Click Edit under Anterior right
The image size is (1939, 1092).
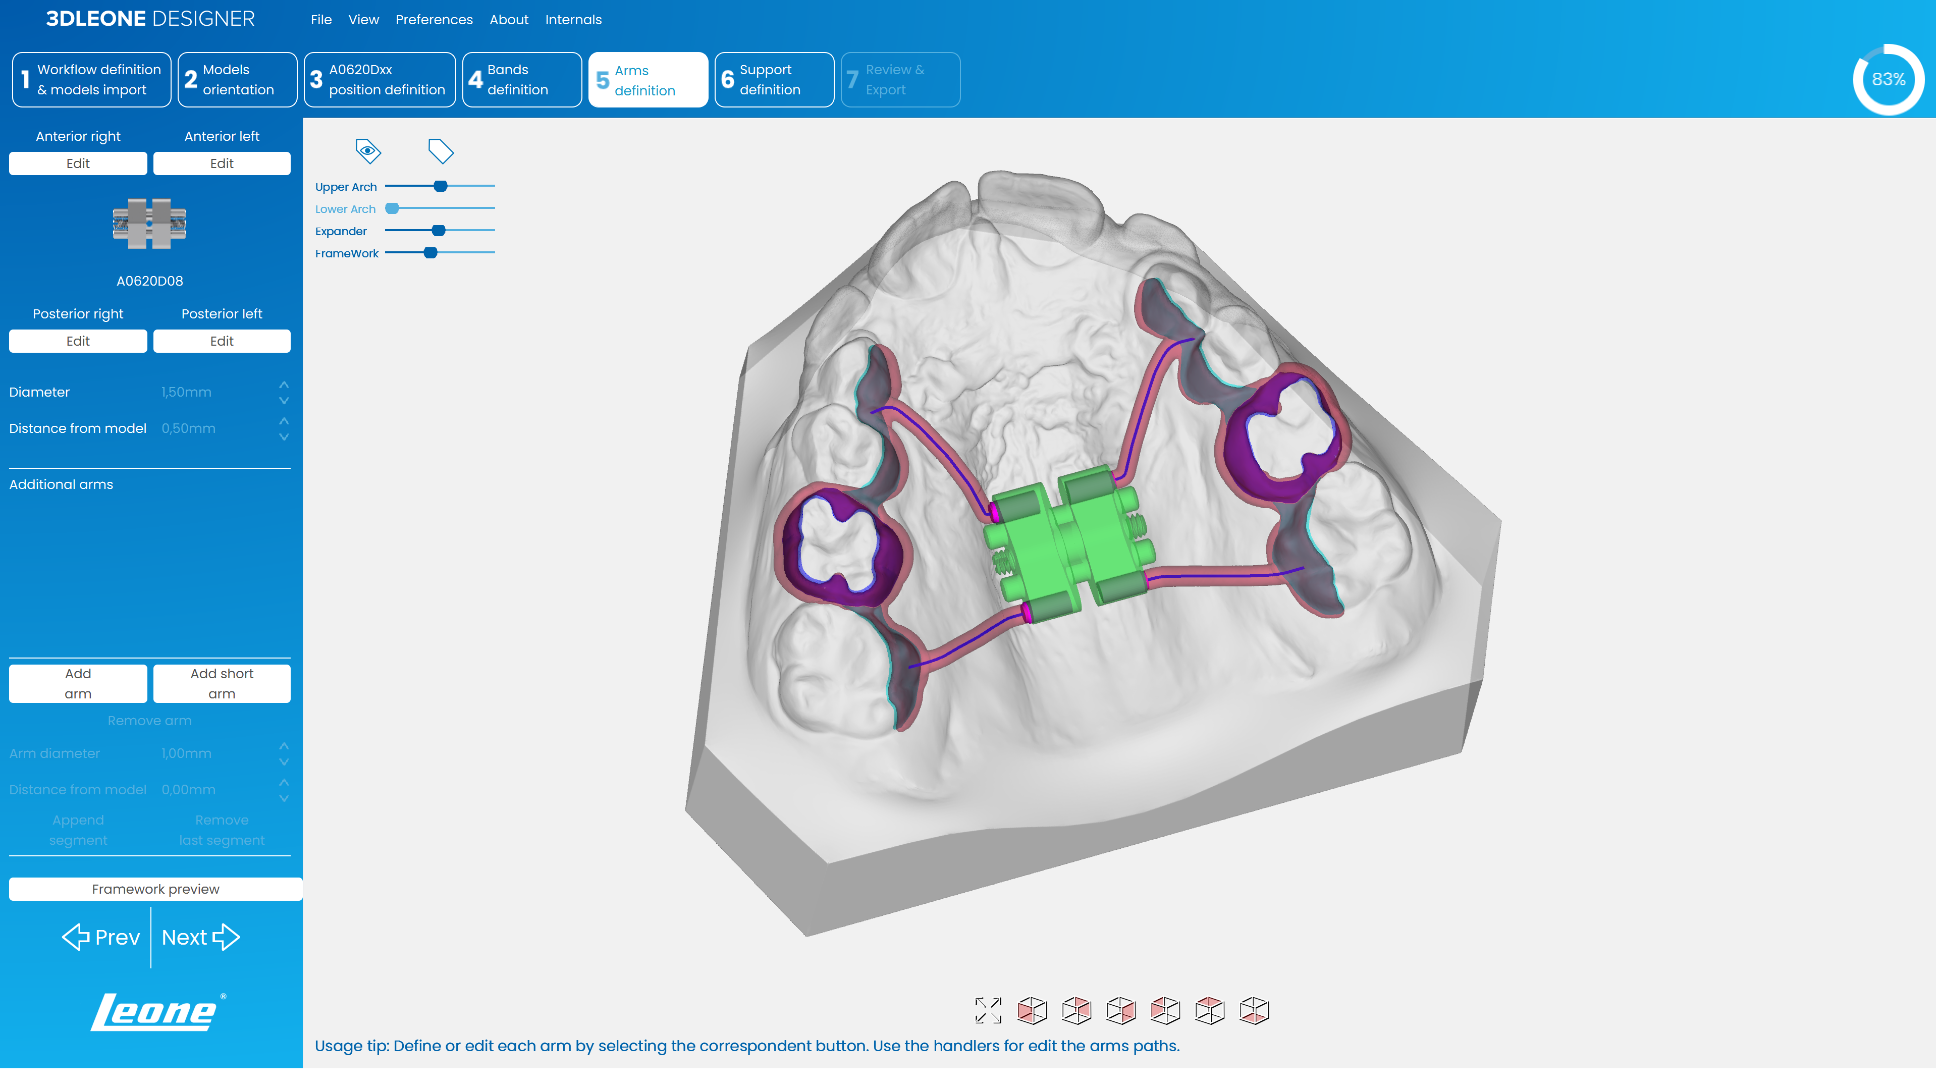(x=78, y=163)
